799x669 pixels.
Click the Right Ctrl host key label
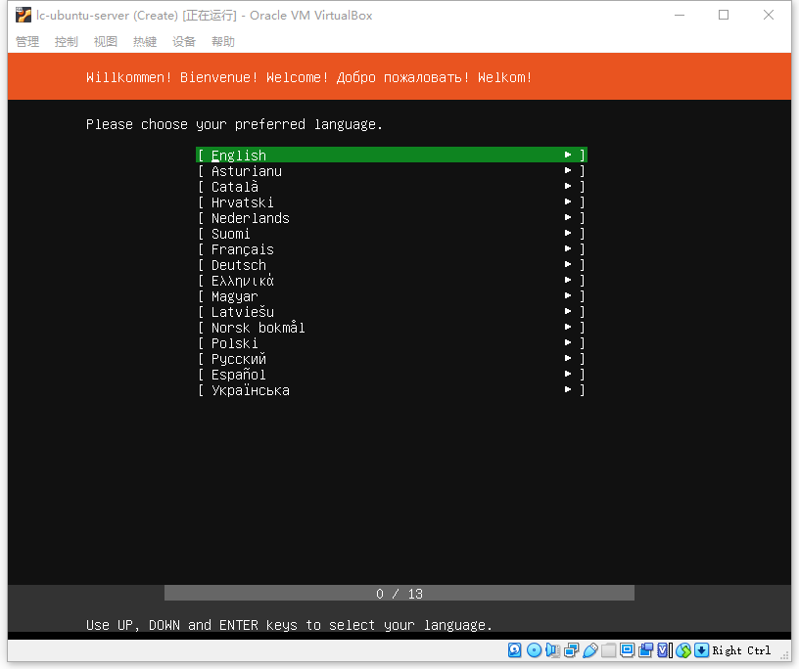[x=741, y=650]
